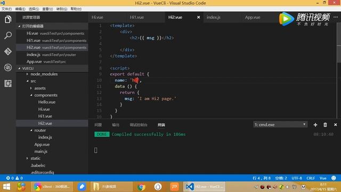The image size is (341, 192).
Task: Change CRLF end of line sequence
Action: (x=311, y=178)
